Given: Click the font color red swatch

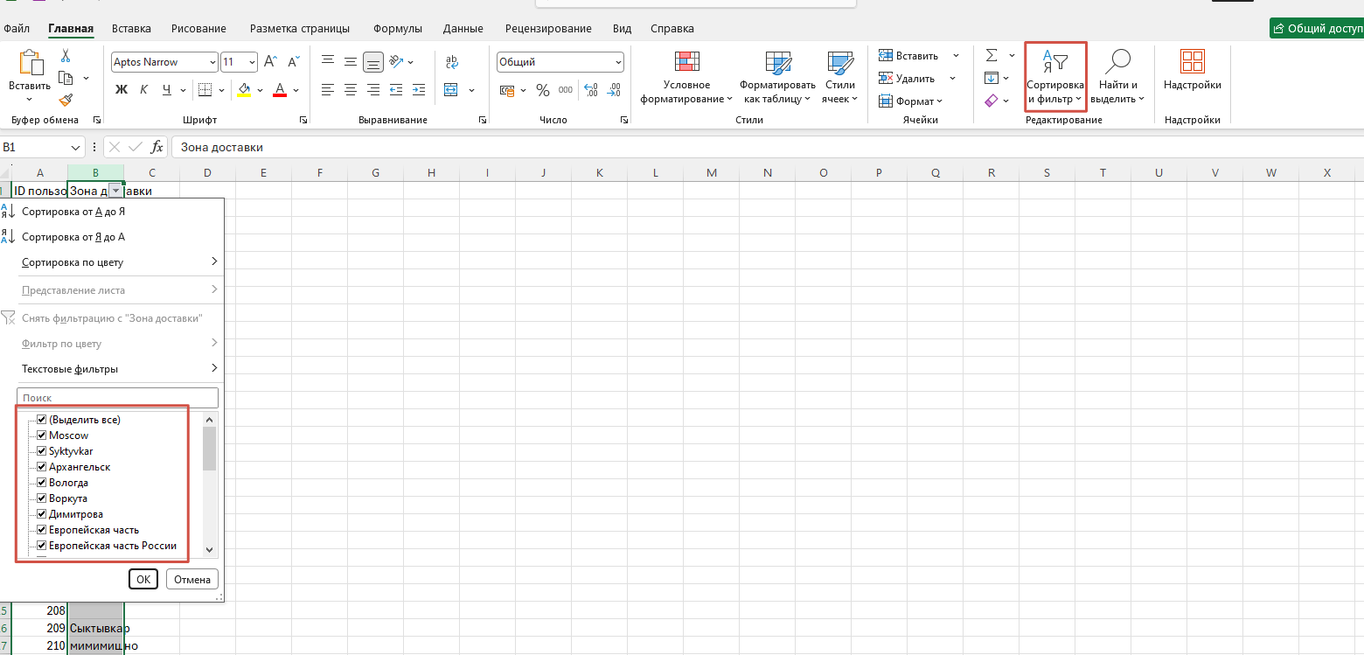Looking at the screenshot, I should 280,90.
